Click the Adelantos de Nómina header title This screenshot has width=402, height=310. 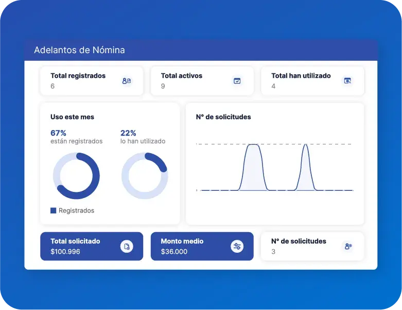click(x=79, y=50)
